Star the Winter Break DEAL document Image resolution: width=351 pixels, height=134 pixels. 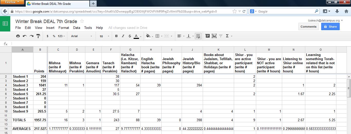82,21
